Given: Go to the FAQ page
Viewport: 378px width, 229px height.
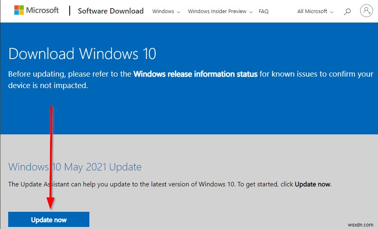Looking at the screenshot, I should (264, 11).
